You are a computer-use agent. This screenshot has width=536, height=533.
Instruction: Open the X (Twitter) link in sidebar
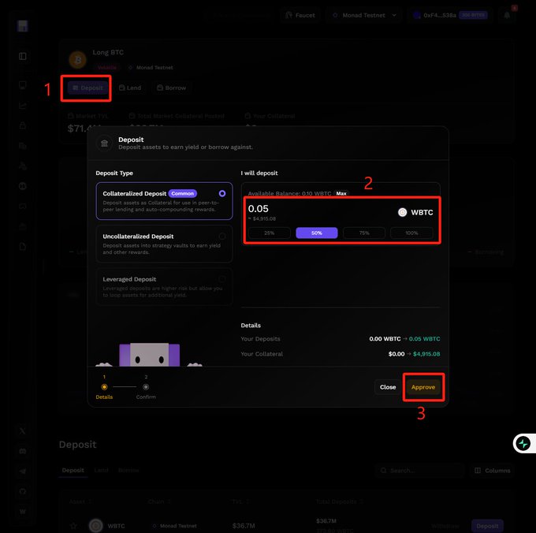(x=23, y=430)
